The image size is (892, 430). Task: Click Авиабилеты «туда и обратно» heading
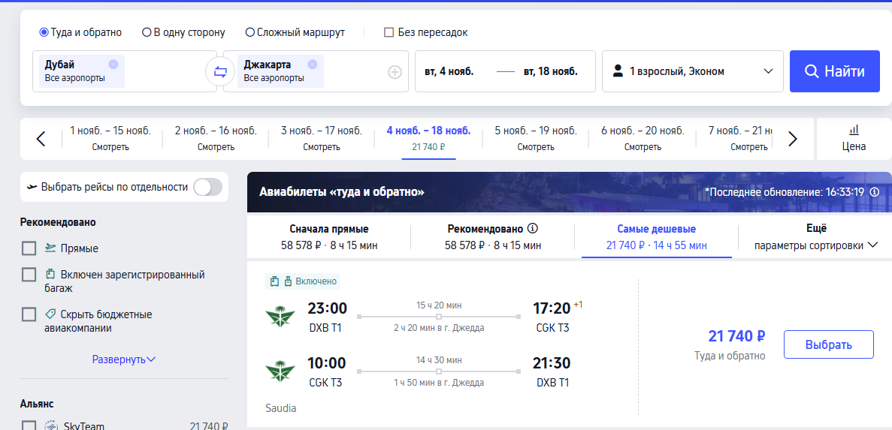point(342,192)
